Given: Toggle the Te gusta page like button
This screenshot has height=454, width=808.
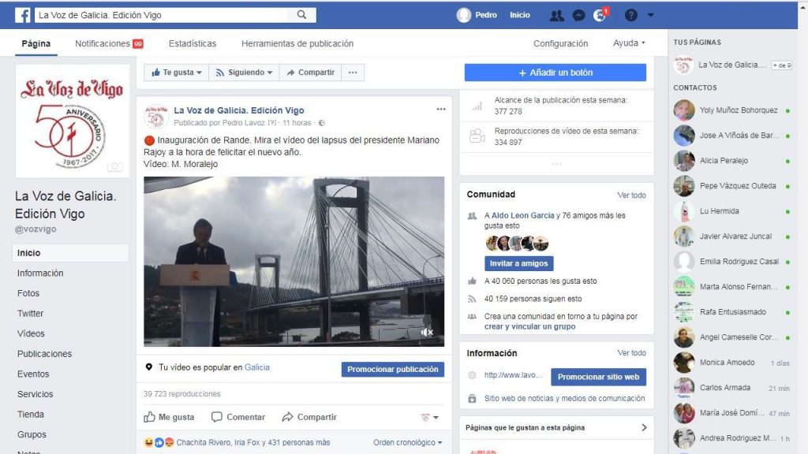Looking at the screenshot, I should (x=176, y=73).
